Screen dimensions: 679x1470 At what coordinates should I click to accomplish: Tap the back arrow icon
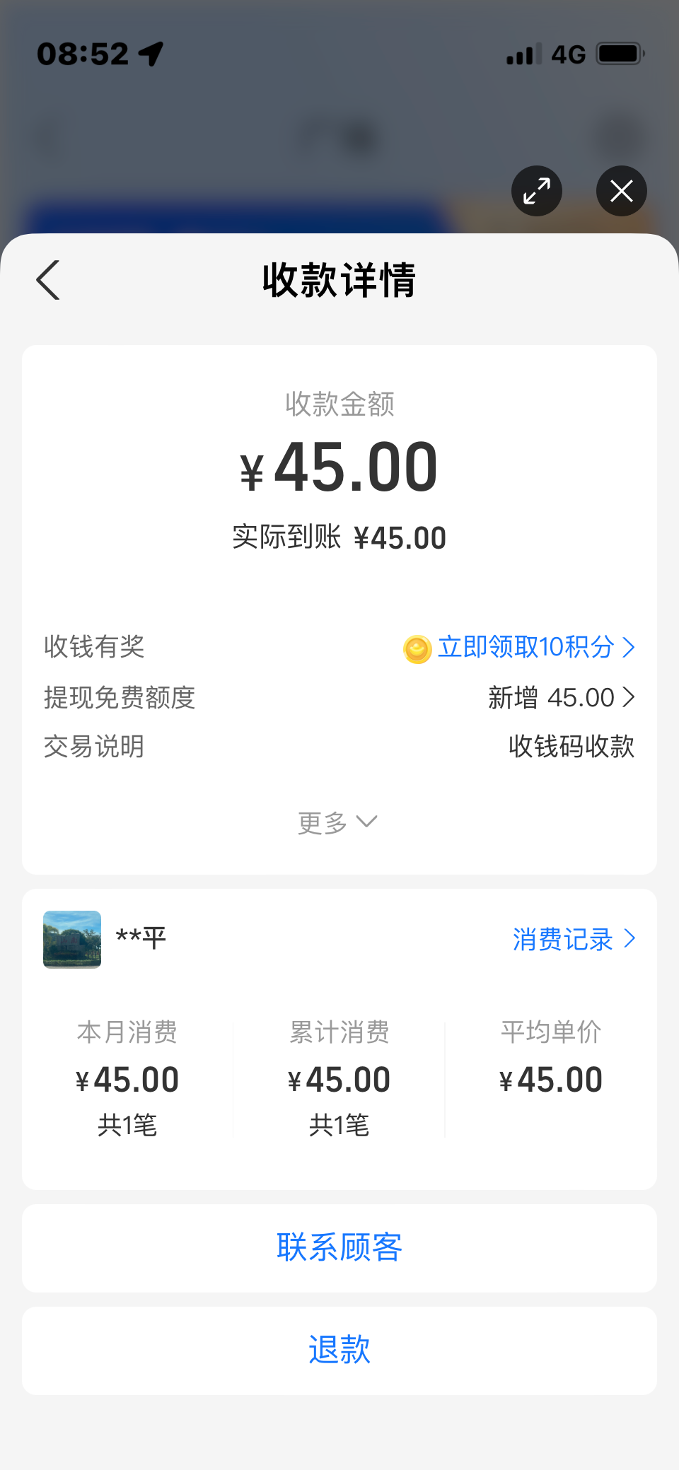(x=48, y=280)
